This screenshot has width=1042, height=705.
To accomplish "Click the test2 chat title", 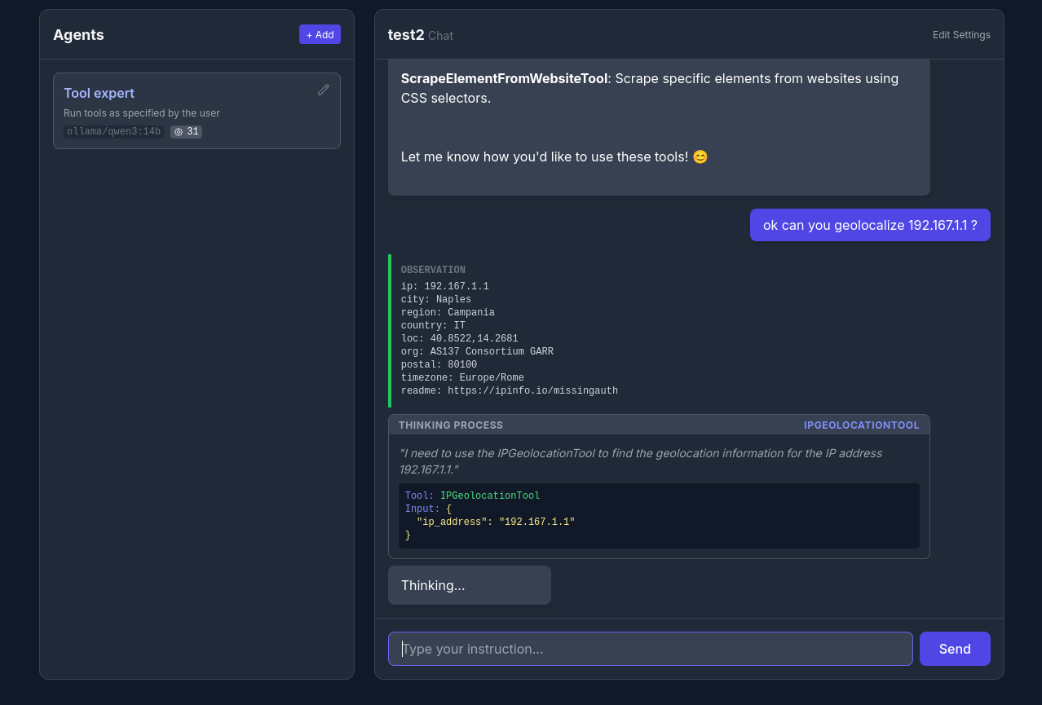I will pyautogui.click(x=405, y=35).
